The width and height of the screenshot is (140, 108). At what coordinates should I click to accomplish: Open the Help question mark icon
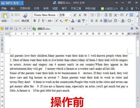(136, 8)
